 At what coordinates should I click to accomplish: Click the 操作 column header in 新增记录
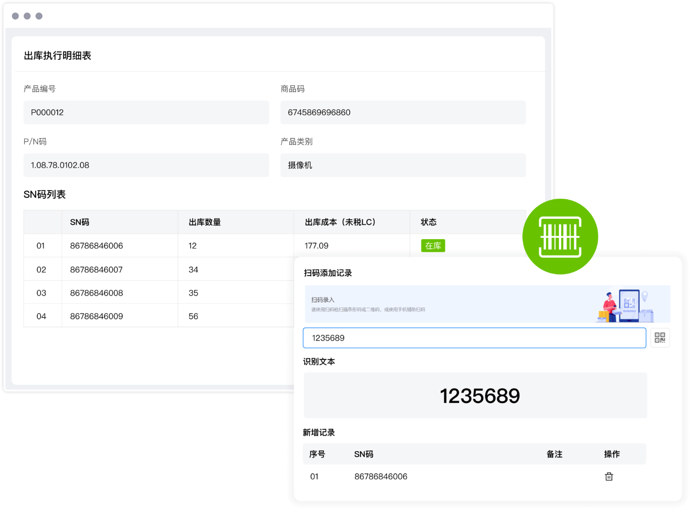pyautogui.click(x=611, y=454)
